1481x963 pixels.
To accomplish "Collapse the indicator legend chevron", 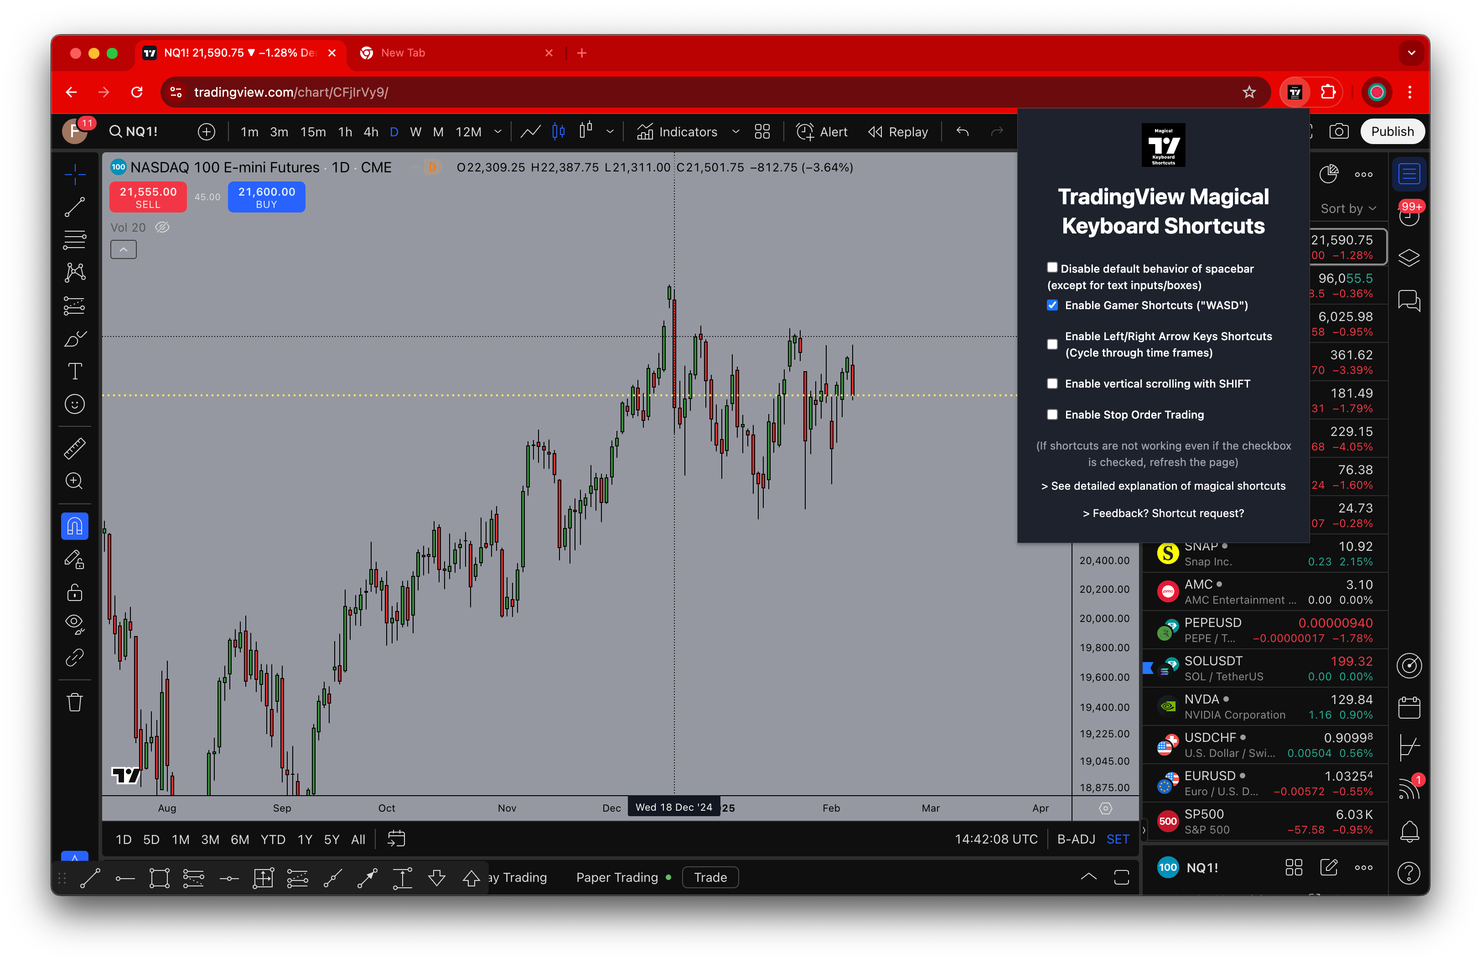I will (x=123, y=249).
